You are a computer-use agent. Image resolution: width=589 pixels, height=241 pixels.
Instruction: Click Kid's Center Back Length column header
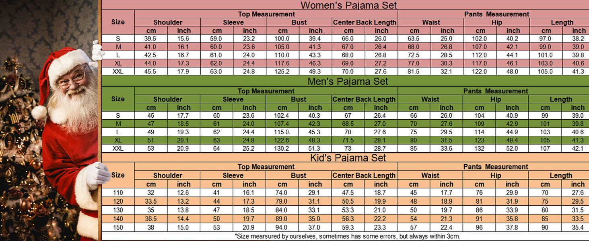click(364, 176)
